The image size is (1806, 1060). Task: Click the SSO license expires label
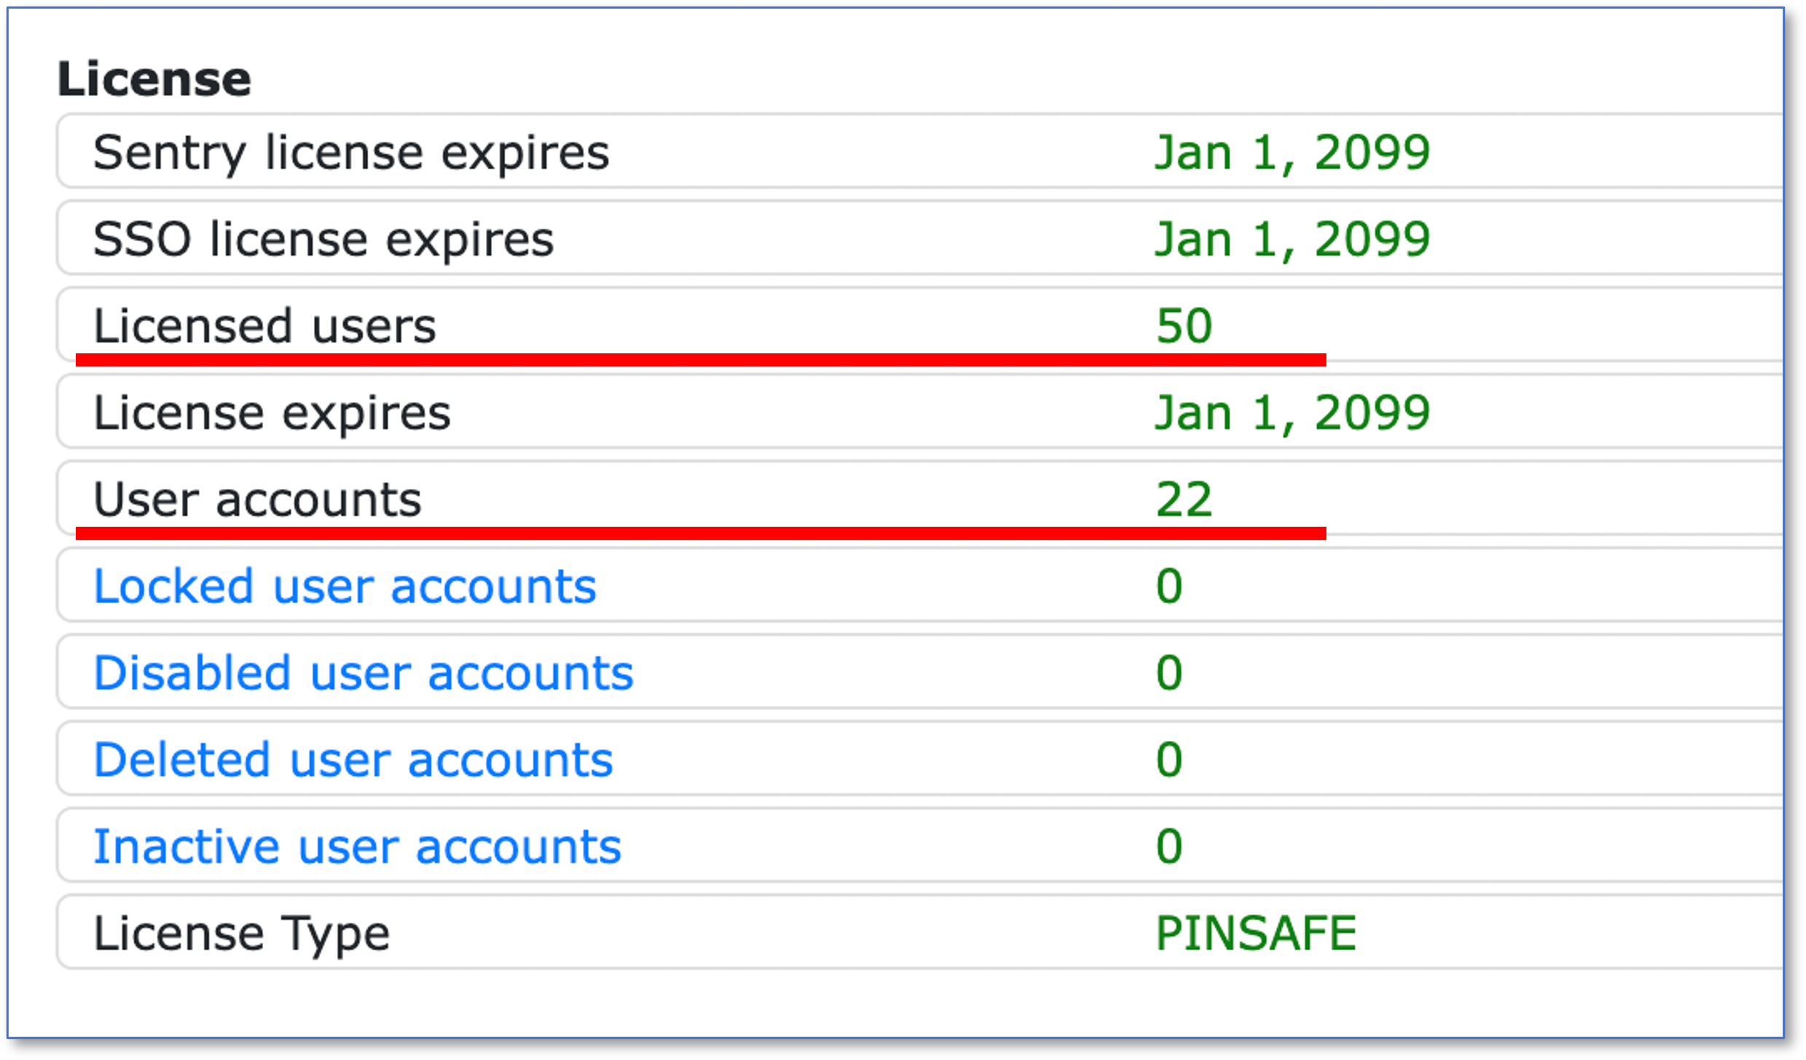pos(323,240)
